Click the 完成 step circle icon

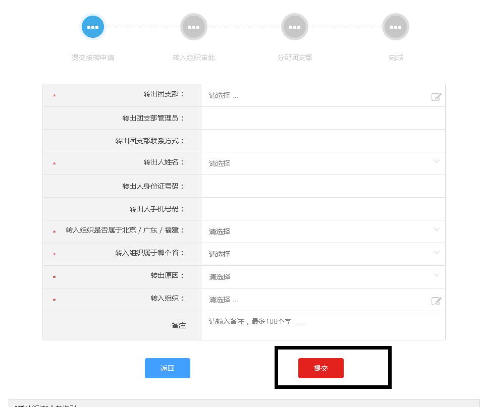[395, 26]
